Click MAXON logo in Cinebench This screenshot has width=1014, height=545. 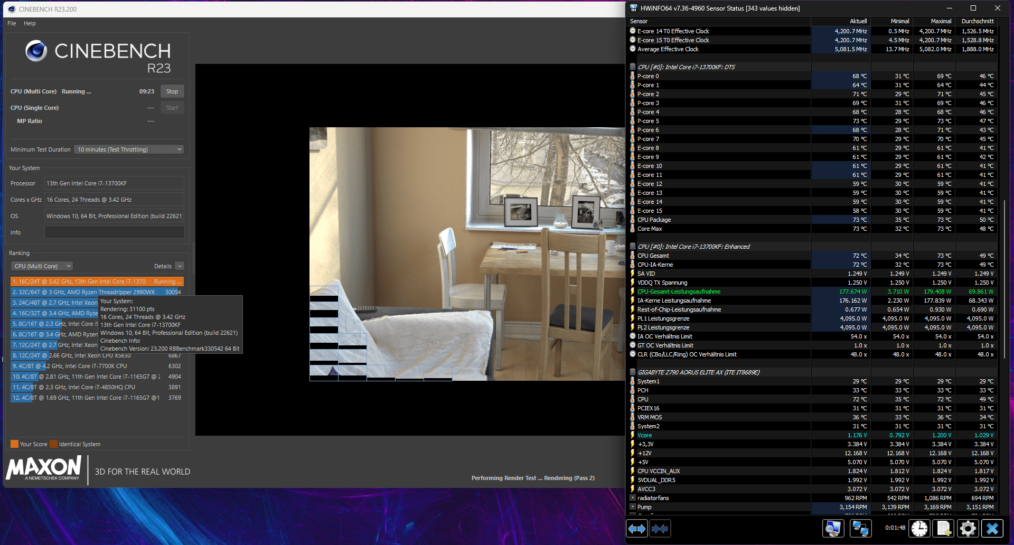[44, 468]
